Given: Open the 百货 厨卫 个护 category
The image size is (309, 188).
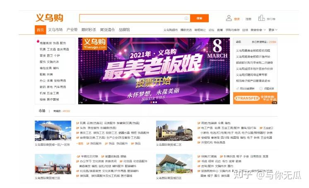Looking at the screenshot, I should coord(50,55).
